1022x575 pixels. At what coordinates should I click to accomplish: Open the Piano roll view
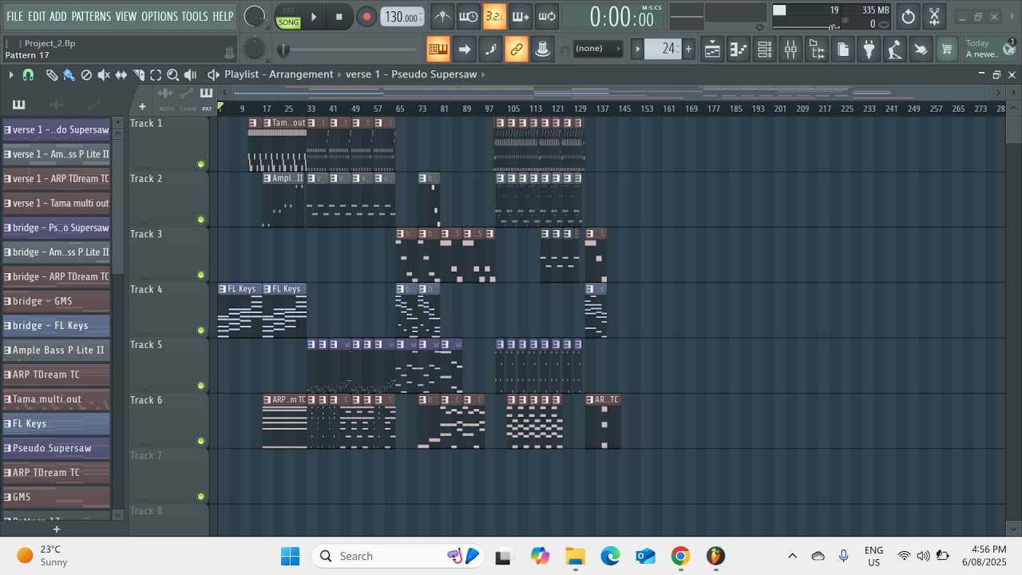pyautogui.click(x=739, y=50)
